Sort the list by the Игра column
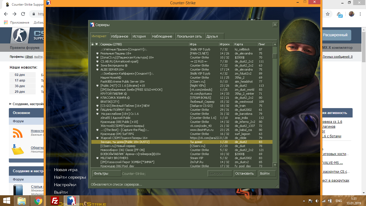This screenshot has width=366, height=206. pyautogui.click(x=204, y=44)
